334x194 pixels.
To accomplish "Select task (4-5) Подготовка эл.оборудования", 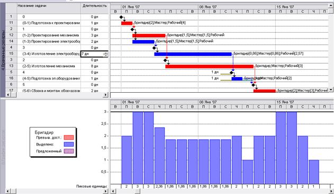I will (x=51, y=79).
